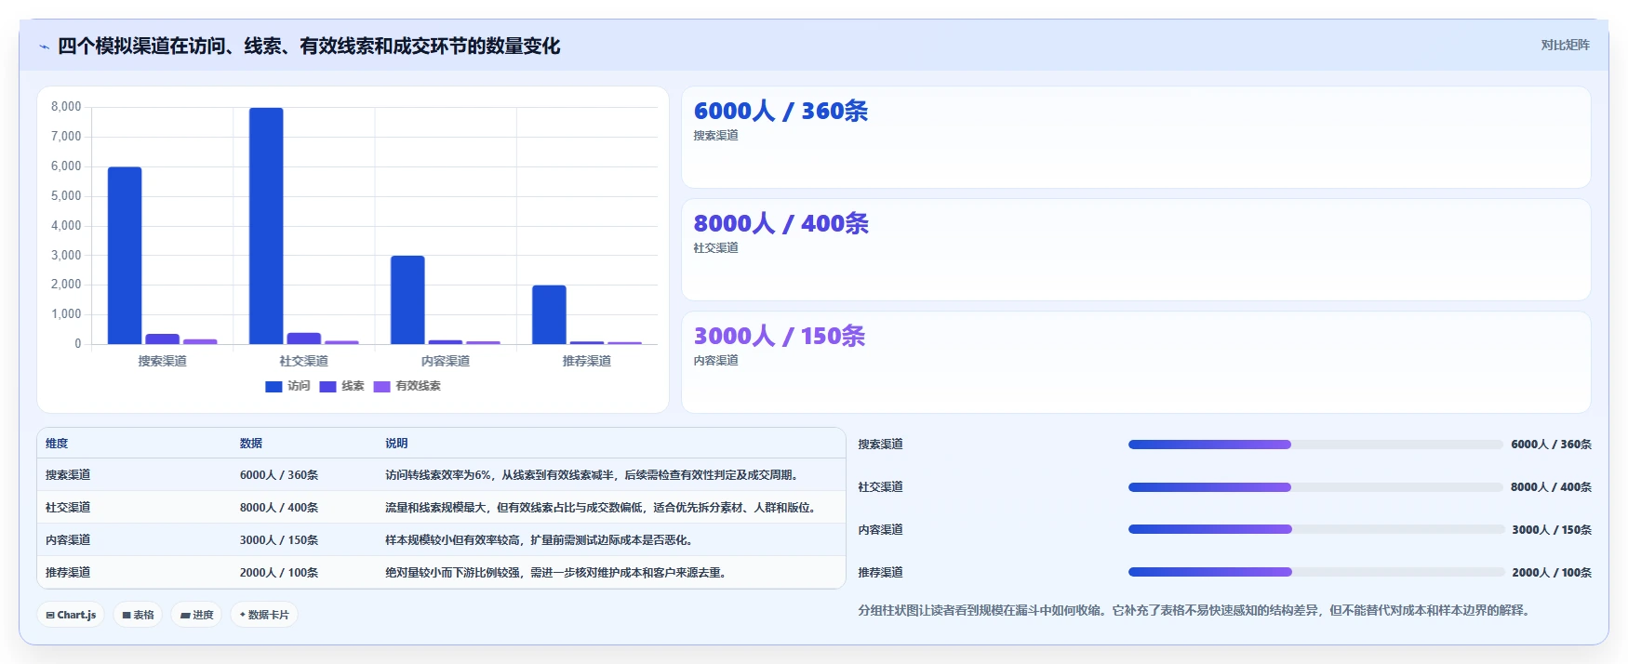
Task: Click the 社交渠道 x-axis label on chart
Action: [304, 361]
